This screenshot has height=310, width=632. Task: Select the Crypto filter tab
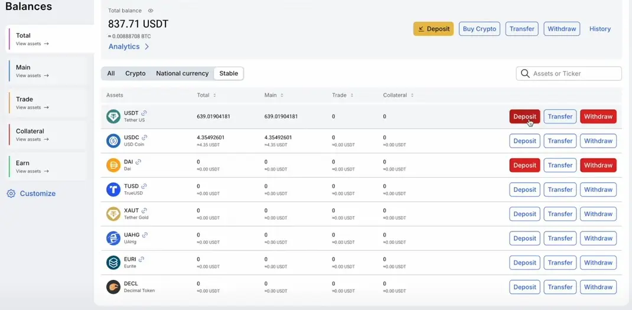pos(135,73)
